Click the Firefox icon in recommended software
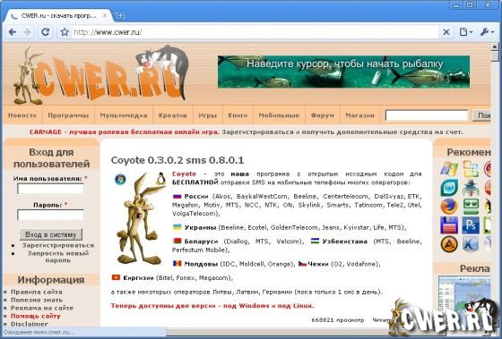 [449, 207]
